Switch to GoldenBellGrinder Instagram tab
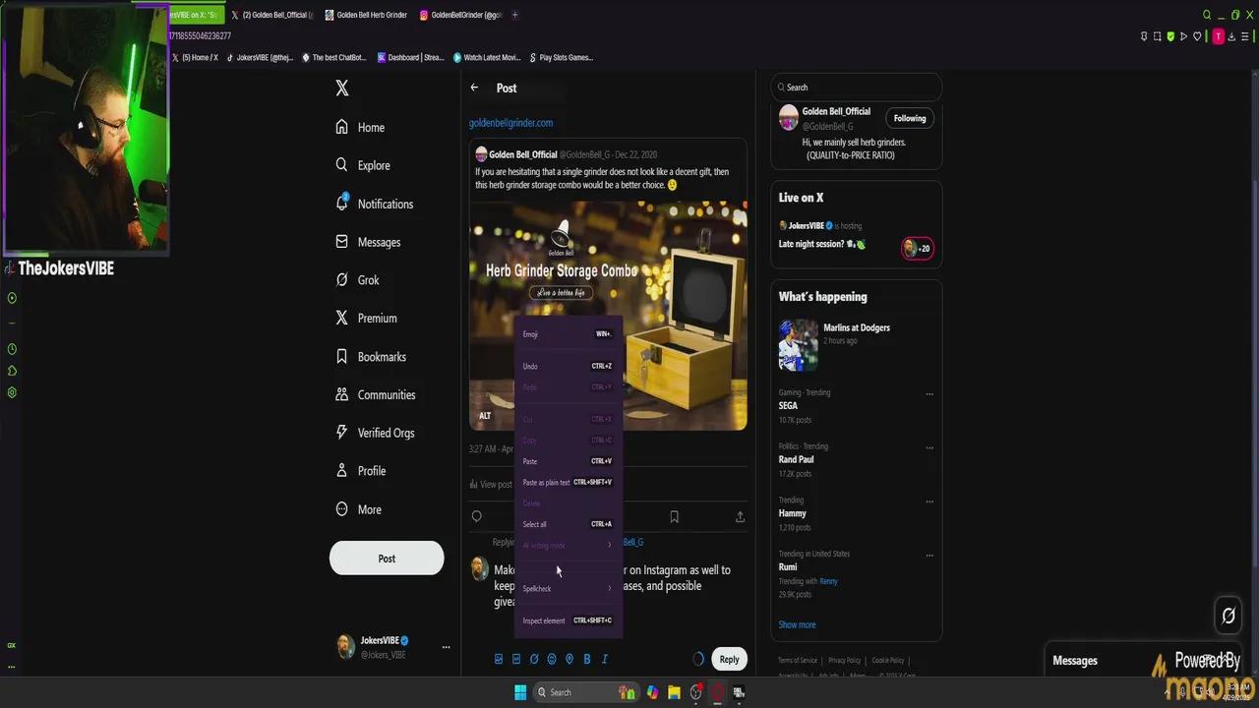 click(460, 15)
